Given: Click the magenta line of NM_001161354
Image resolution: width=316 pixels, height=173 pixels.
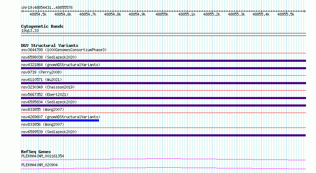Looking at the screenshot, I should coord(163,159).
